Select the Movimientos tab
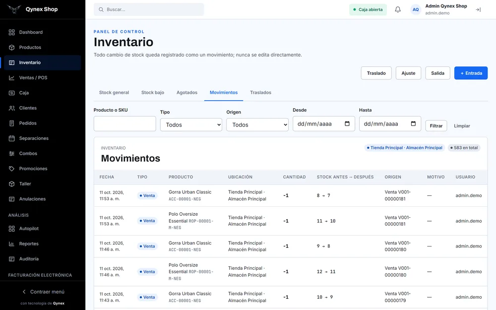 point(224,92)
